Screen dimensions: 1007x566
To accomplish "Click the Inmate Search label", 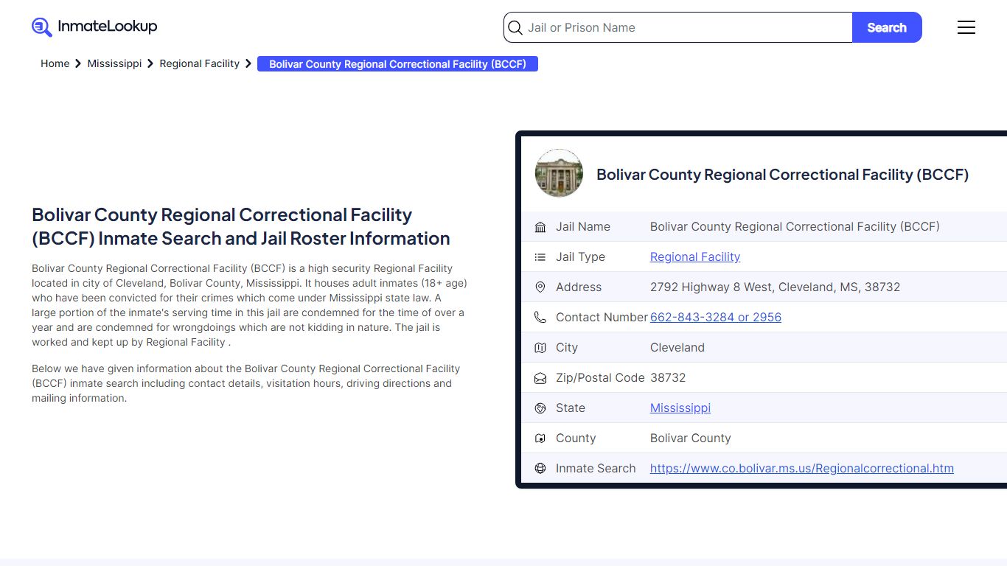I will tap(596, 468).
